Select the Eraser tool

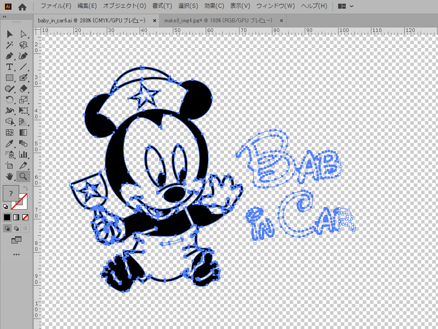pyautogui.click(x=23, y=89)
